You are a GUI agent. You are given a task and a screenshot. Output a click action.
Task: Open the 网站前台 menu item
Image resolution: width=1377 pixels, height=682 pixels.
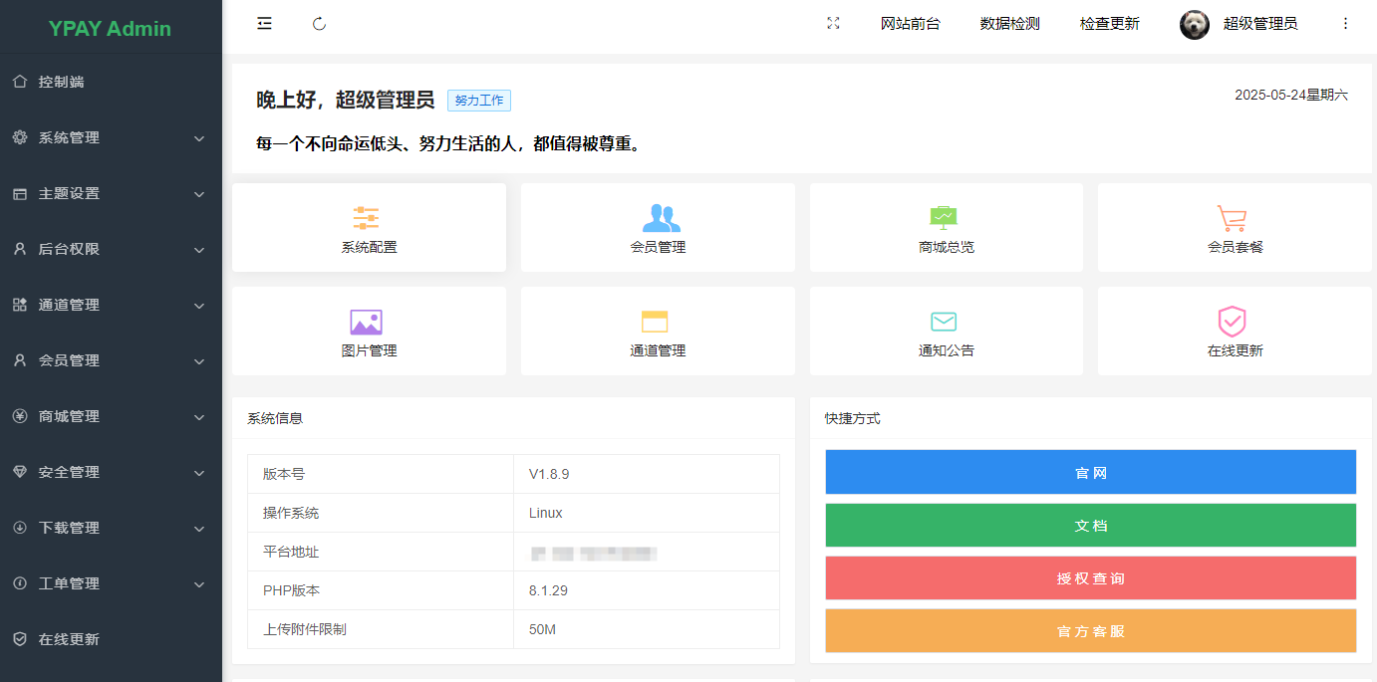pyautogui.click(x=910, y=23)
